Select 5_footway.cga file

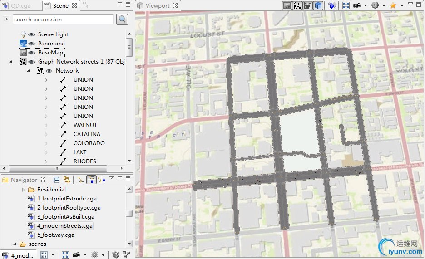(55, 235)
